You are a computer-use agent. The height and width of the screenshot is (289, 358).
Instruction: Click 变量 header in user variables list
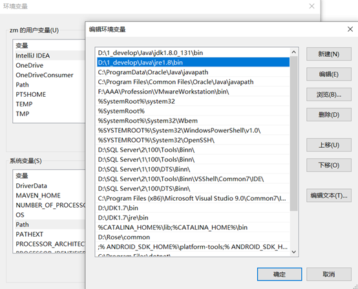(x=22, y=46)
